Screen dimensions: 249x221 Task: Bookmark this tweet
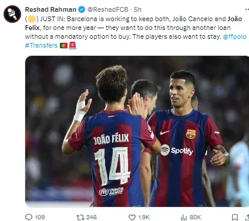point(235,217)
